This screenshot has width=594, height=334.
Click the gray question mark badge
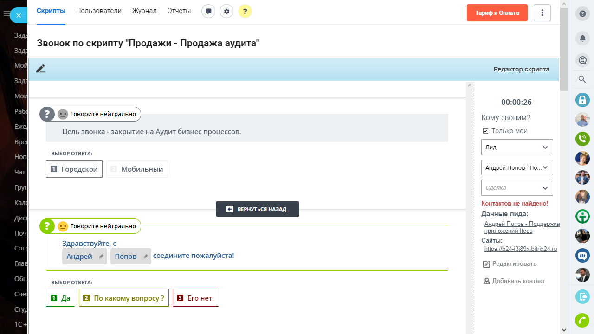(x=47, y=114)
